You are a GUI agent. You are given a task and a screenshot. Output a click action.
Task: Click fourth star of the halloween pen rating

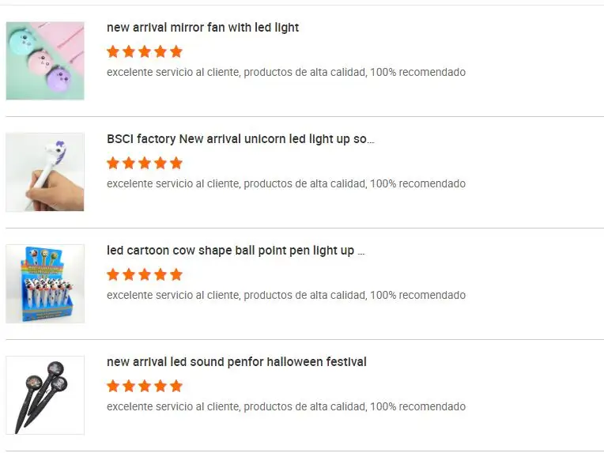pyautogui.click(x=160, y=386)
